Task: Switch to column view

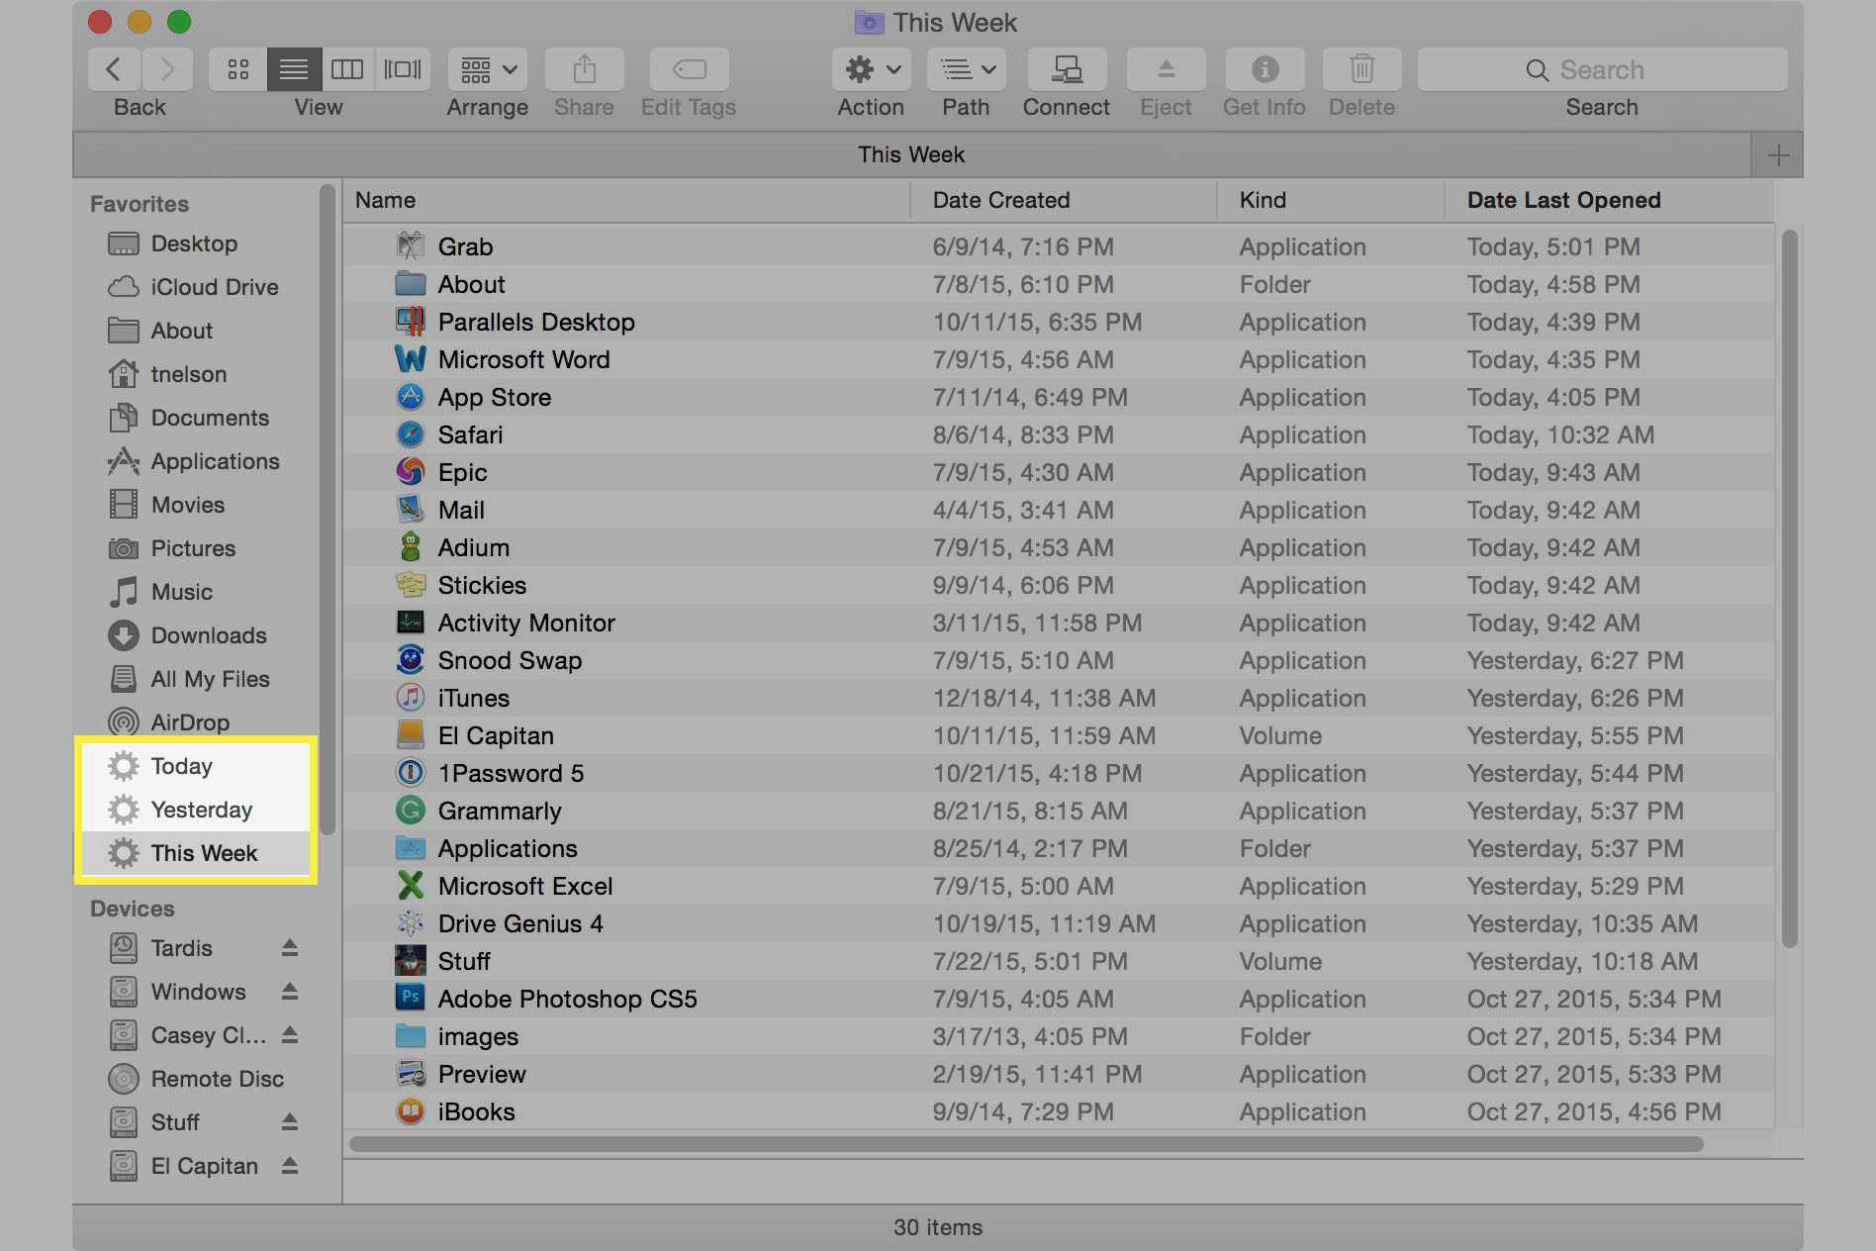Action: pos(347,69)
